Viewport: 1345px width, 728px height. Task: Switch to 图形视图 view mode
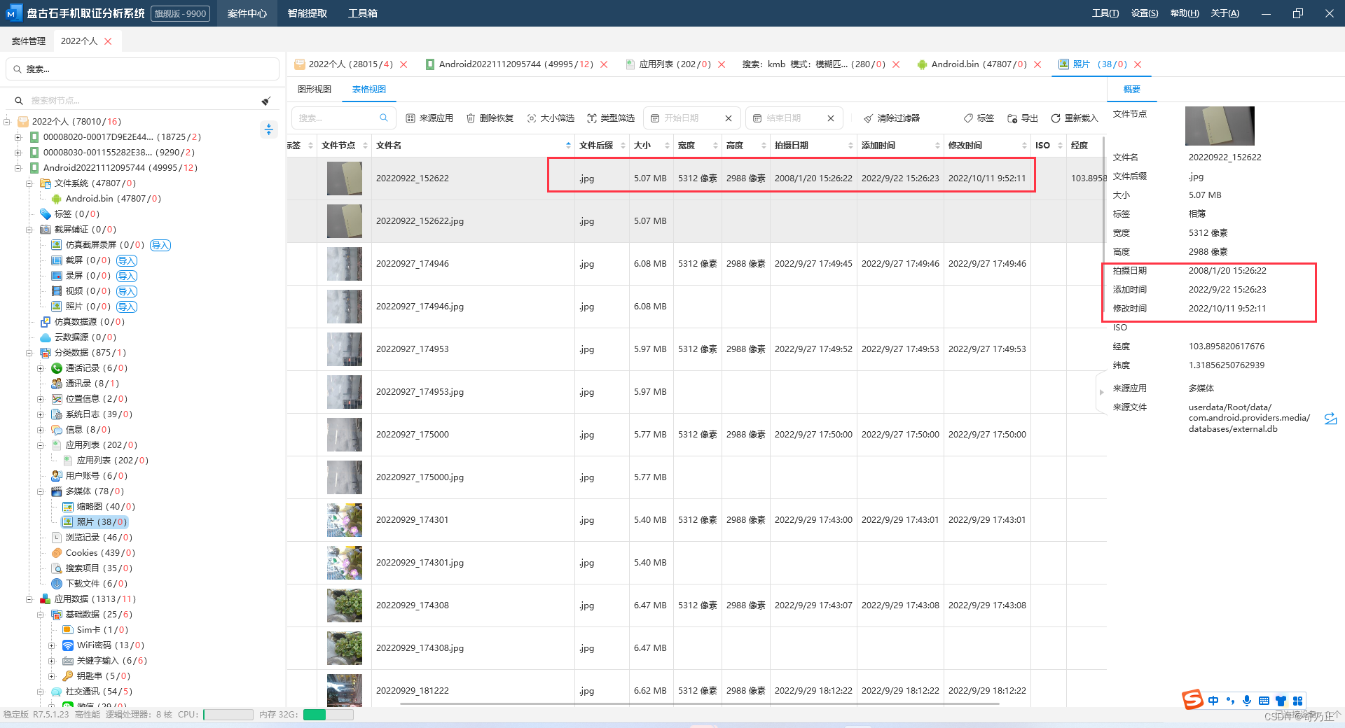coord(315,90)
